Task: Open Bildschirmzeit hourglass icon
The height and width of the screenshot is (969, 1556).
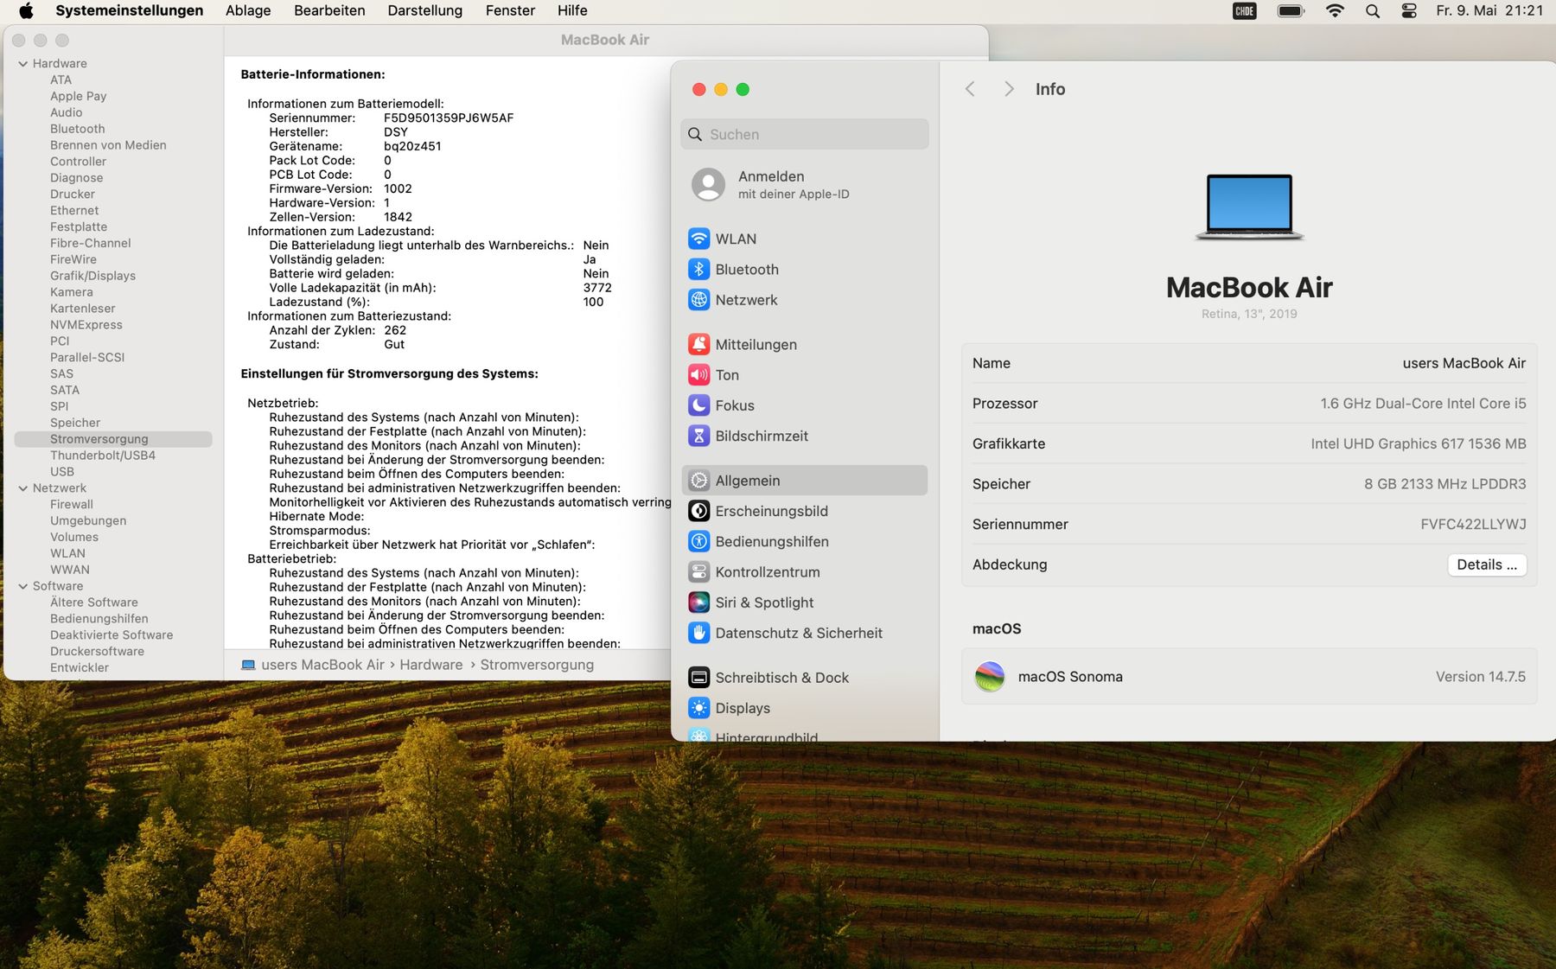Action: pyautogui.click(x=698, y=436)
